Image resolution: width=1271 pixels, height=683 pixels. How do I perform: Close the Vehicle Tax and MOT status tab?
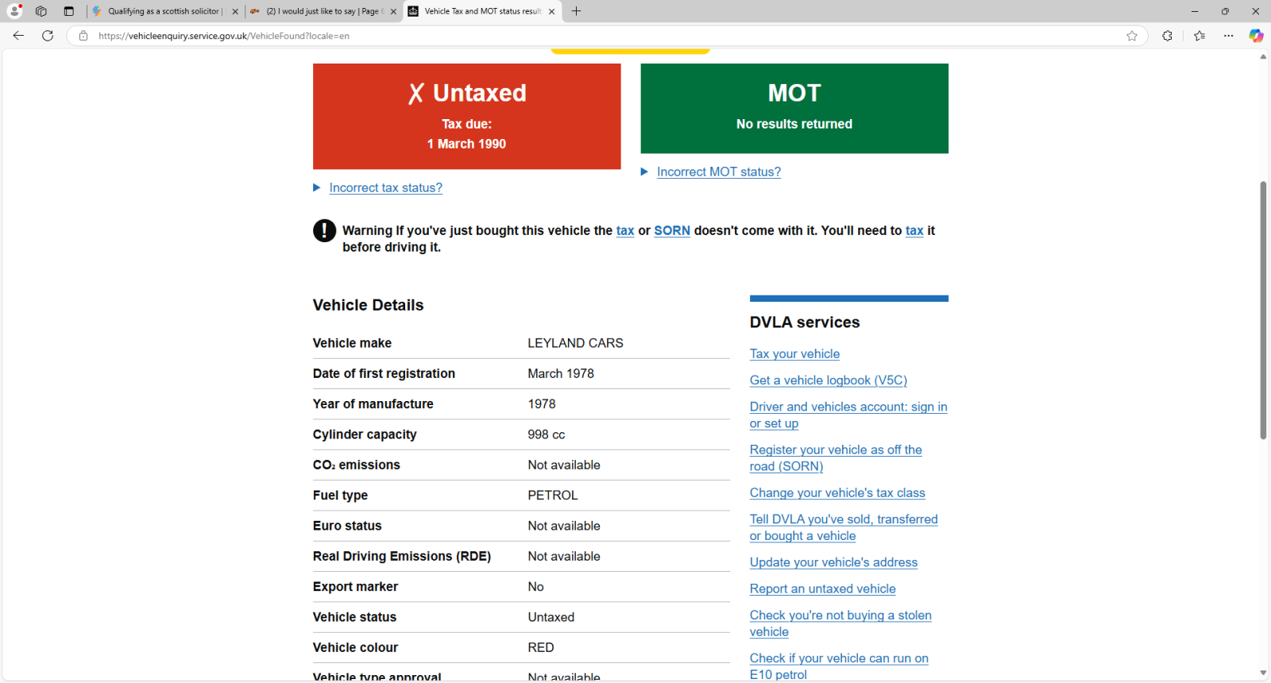click(x=551, y=11)
